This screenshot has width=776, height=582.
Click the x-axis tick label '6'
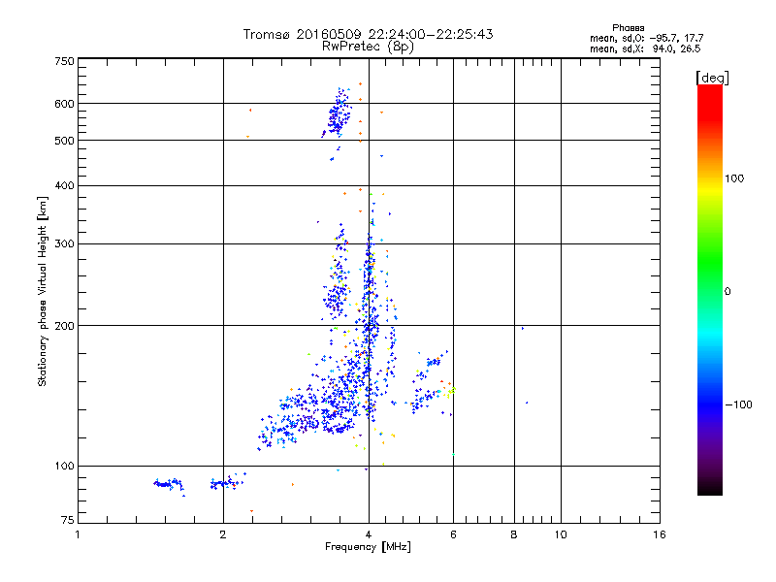coord(453,534)
